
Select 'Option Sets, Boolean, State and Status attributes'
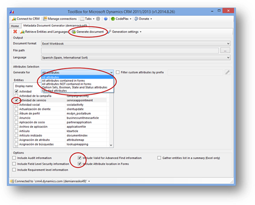[78, 88]
